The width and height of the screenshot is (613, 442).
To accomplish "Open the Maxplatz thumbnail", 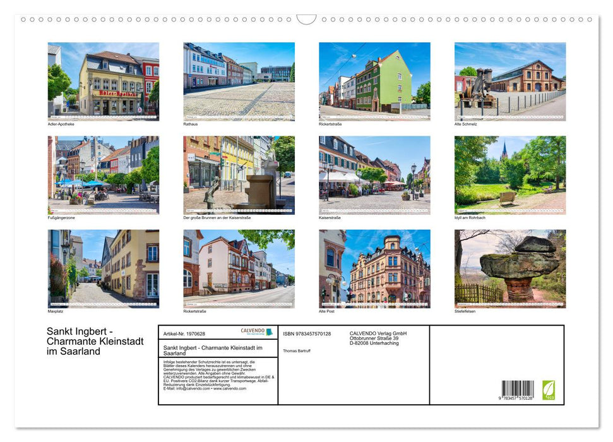I will (x=102, y=268).
